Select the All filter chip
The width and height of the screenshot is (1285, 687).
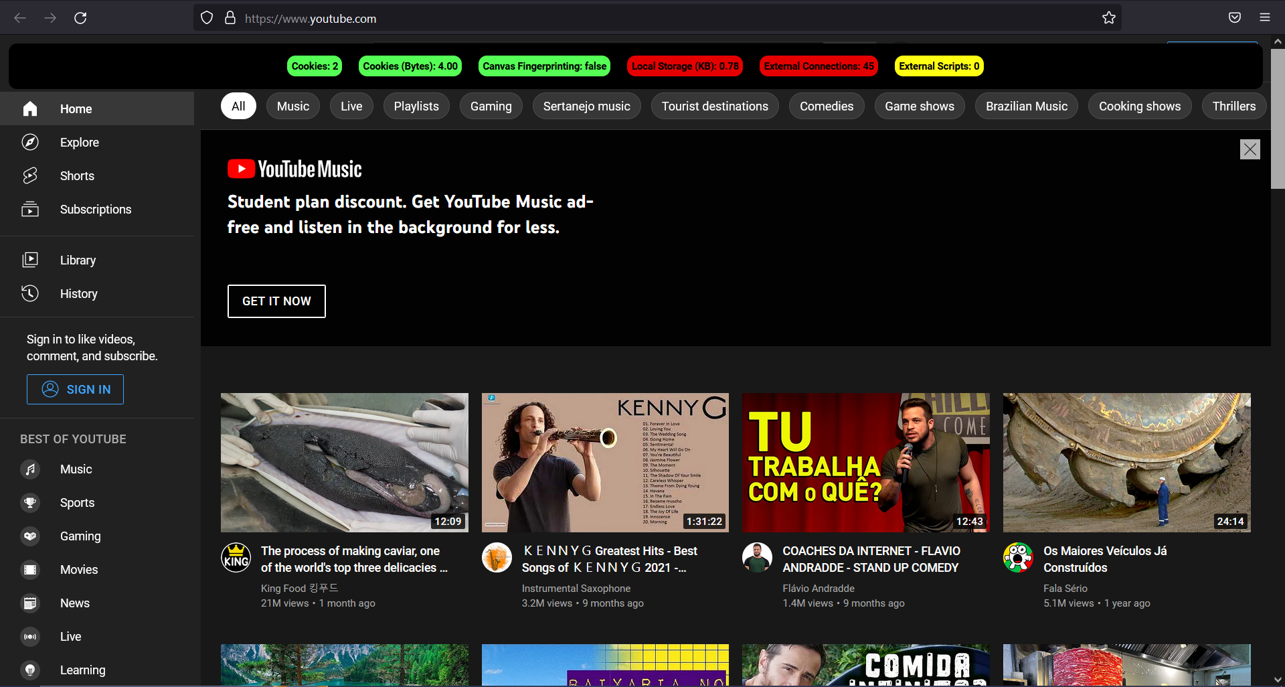[x=238, y=106]
